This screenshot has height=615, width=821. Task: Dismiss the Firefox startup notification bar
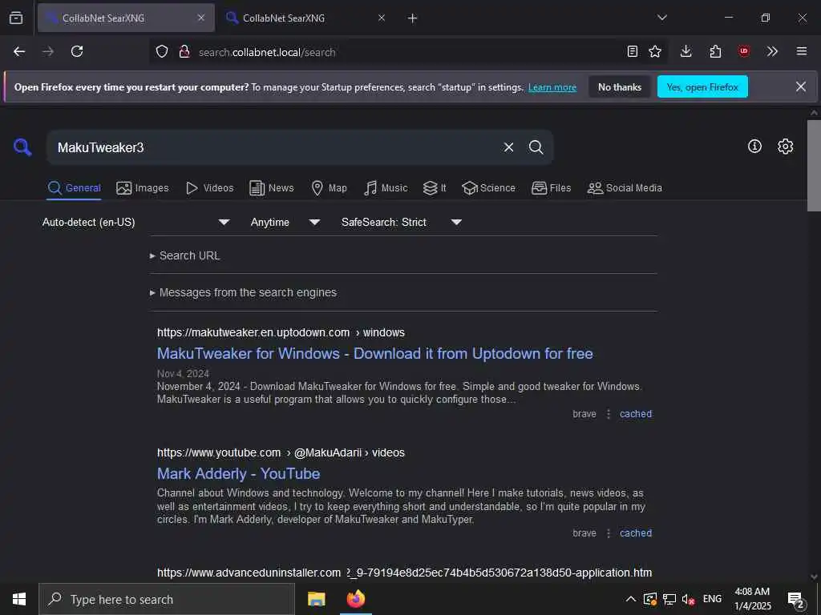(801, 86)
